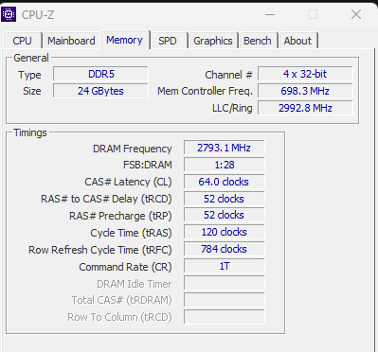Click the General group heading
This screenshot has width=378, height=352.
31,58
